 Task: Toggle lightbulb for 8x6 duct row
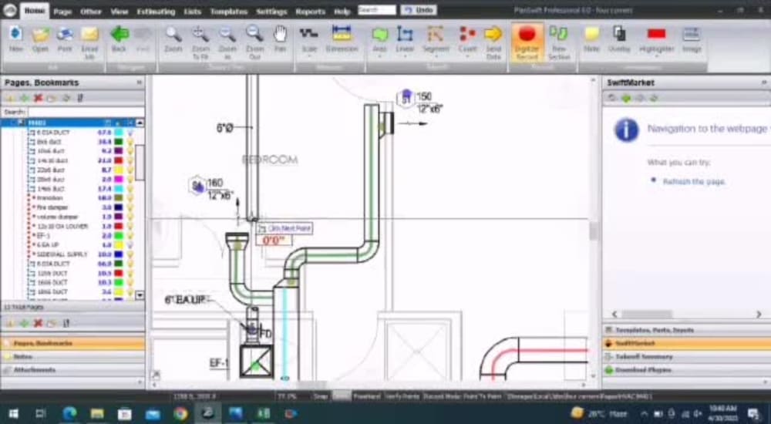(x=130, y=142)
